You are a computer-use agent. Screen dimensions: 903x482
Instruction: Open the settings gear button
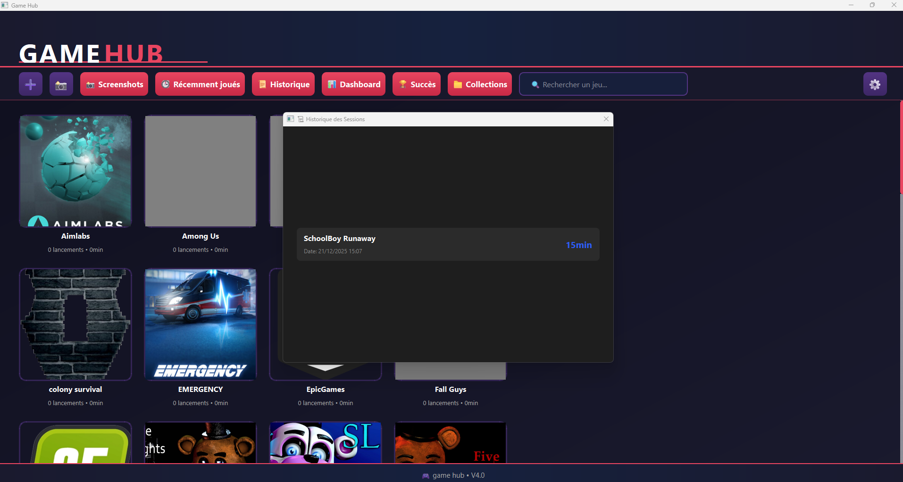[875, 84]
